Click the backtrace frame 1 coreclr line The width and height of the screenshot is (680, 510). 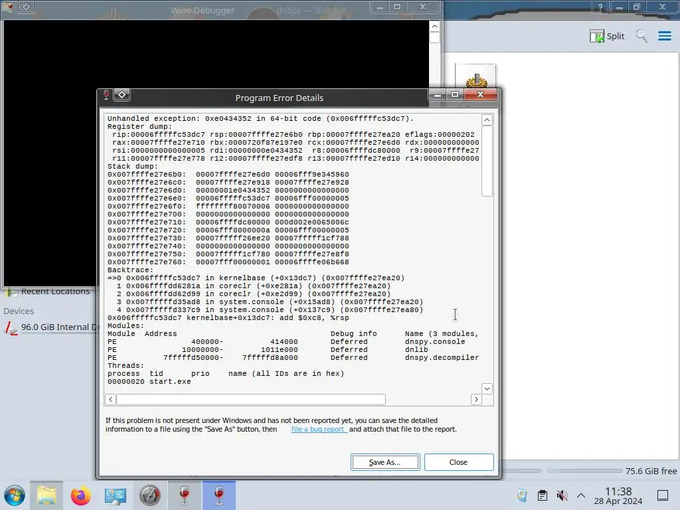[x=253, y=286]
